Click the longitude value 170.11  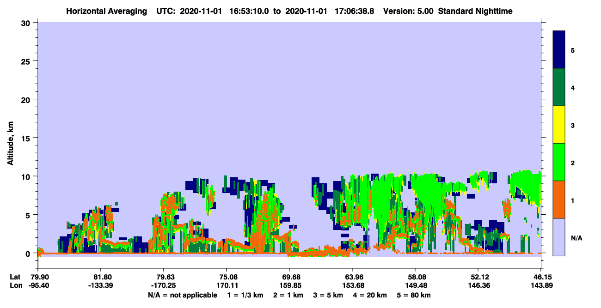click(227, 285)
